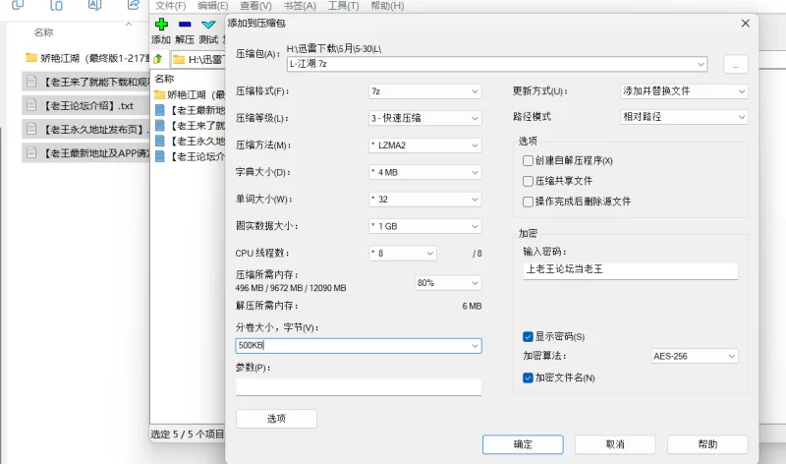The height and width of the screenshot is (464, 786).
Task: Toggle 操作完成后删除源文件 checkbox
Action: [x=528, y=202]
